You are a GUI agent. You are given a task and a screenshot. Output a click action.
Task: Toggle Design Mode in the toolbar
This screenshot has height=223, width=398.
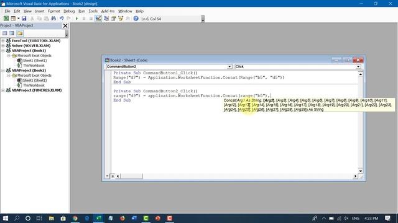(x=98, y=19)
